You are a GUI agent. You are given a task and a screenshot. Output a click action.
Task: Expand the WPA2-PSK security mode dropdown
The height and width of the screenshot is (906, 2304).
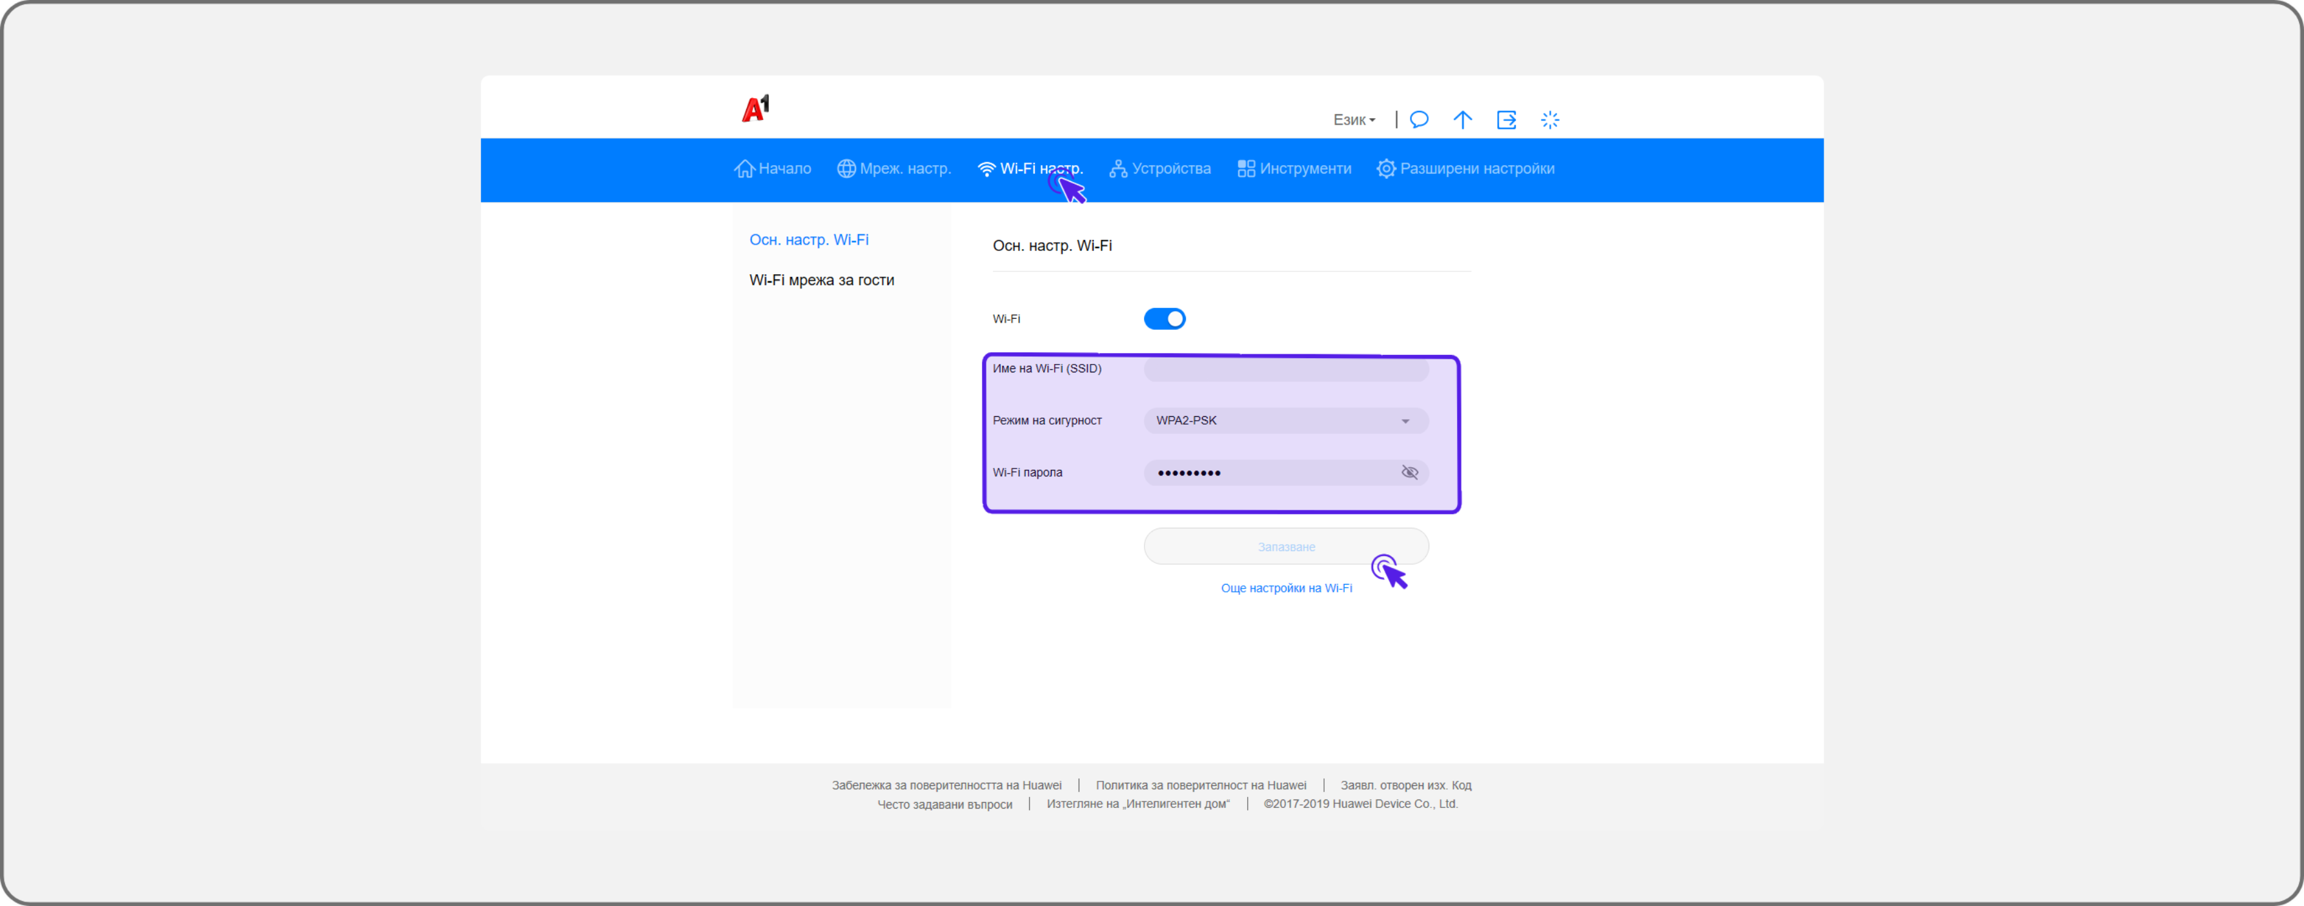click(1285, 420)
